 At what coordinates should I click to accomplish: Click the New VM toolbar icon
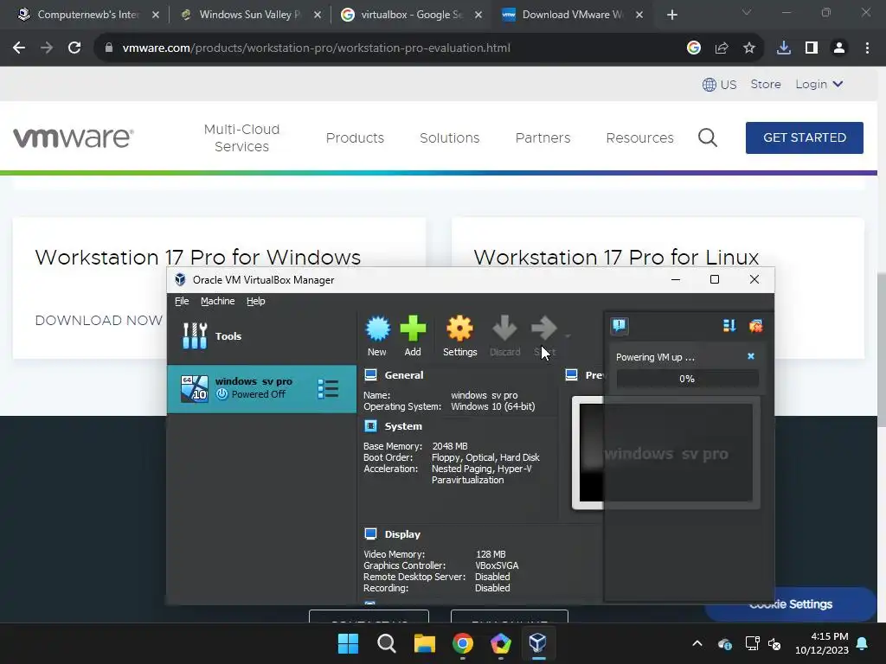[x=377, y=336]
